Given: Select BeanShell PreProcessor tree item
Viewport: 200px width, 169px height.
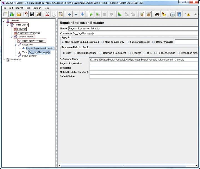Looking at the screenshot, I should [32, 41].
